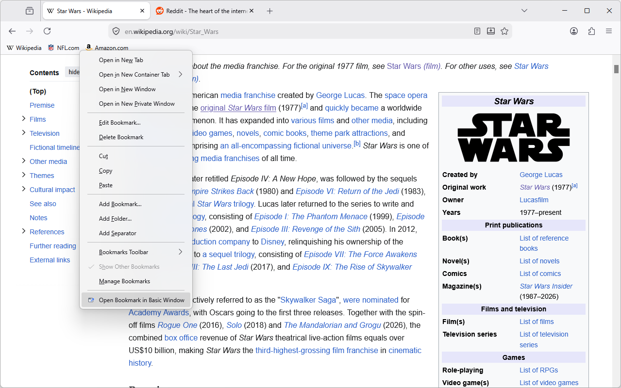Choose Manage Bookmarks

136,281
